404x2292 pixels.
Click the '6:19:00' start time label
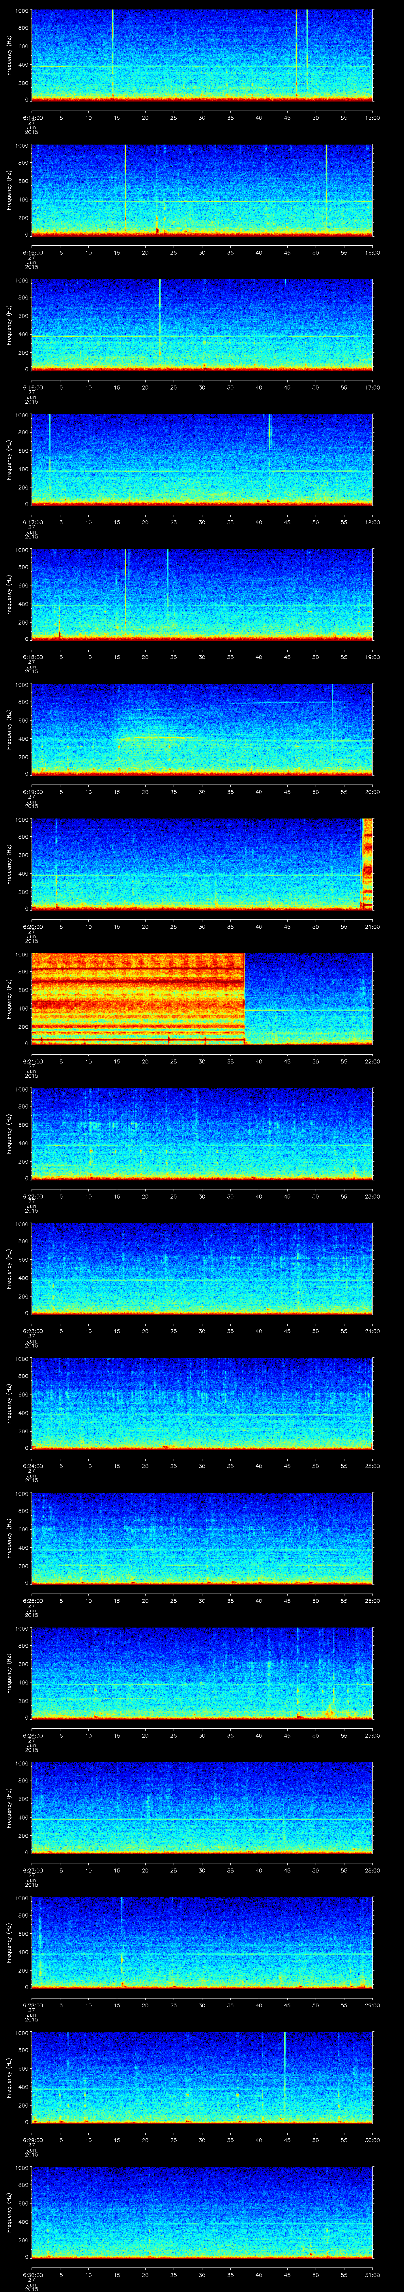[x=32, y=792]
